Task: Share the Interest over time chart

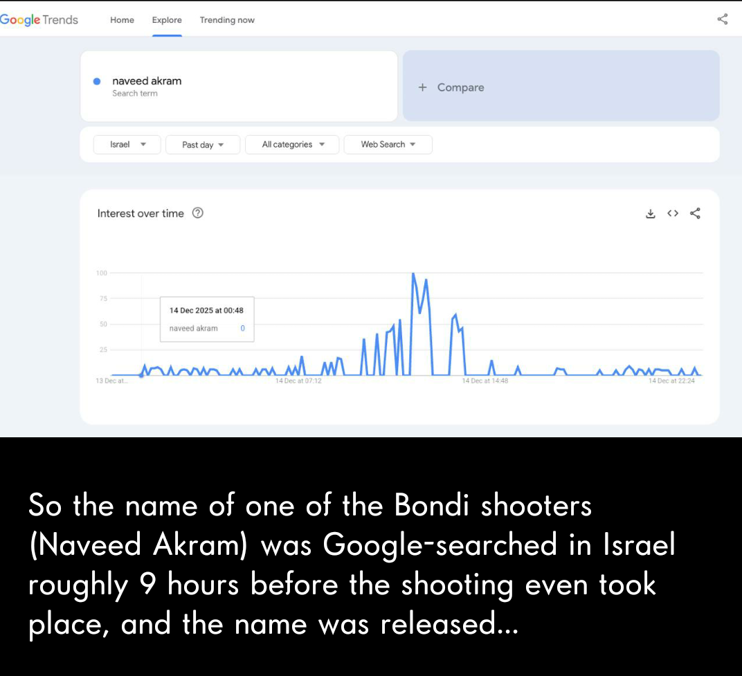Action: coord(696,214)
